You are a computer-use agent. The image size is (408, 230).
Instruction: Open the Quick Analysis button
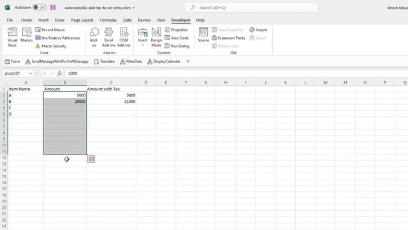click(91, 159)
